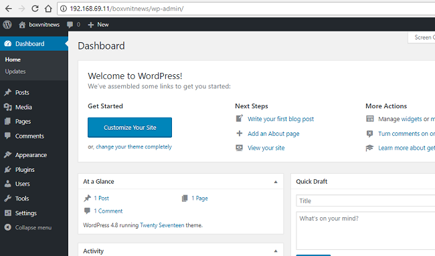Click the Comments bubble icon in the sidebar
This screenshot has height=256, width=435.
pyautogui.click(x=8, y=136)
